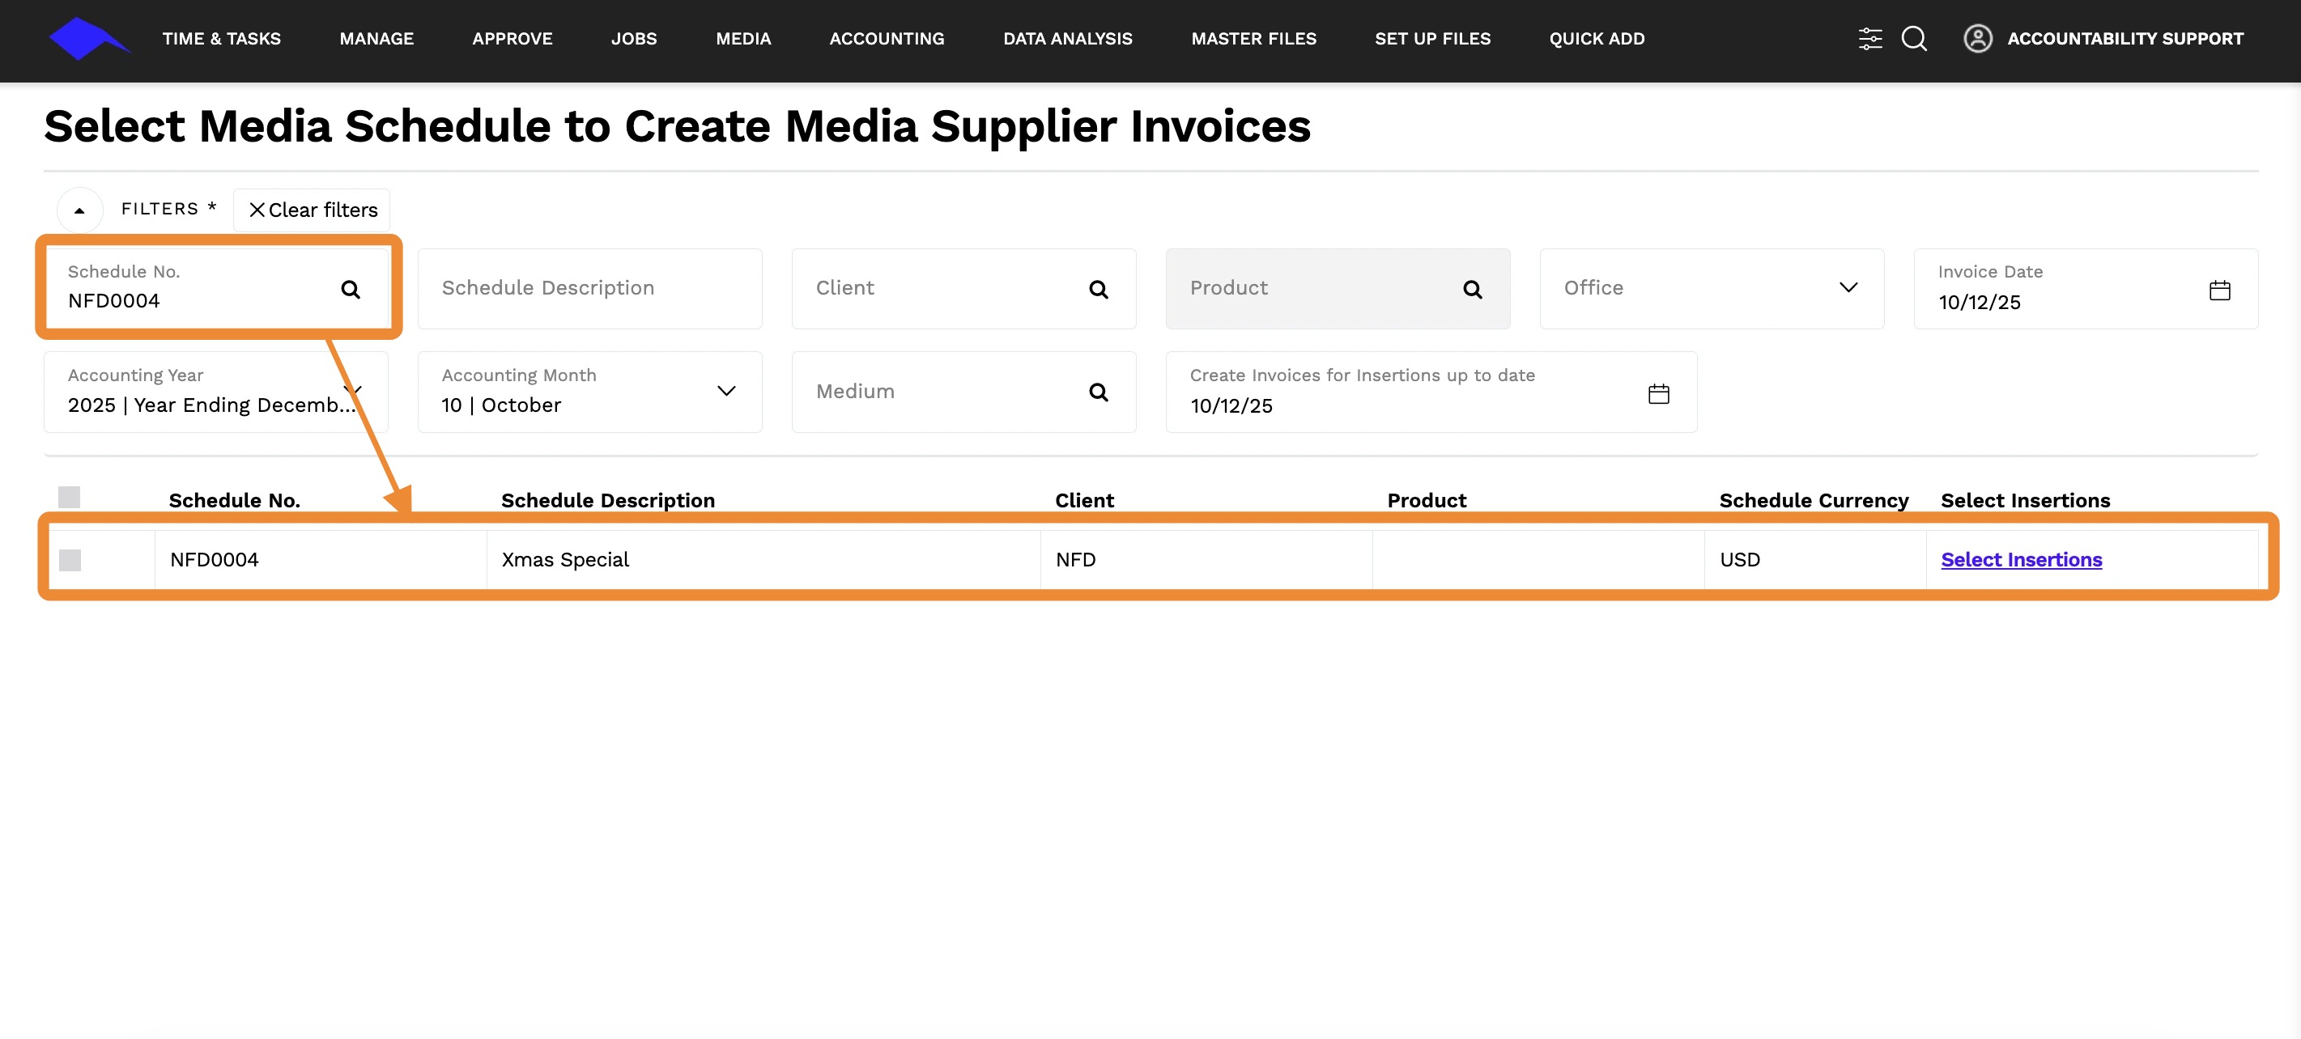
Task: Open the Accounting Month dropdown
Action: pyautogui.click(x=726, y=391)
